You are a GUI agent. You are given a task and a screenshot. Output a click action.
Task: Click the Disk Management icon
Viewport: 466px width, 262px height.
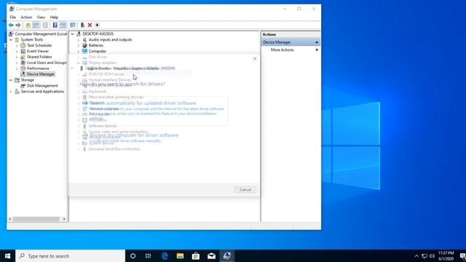(x=23, y=86)
